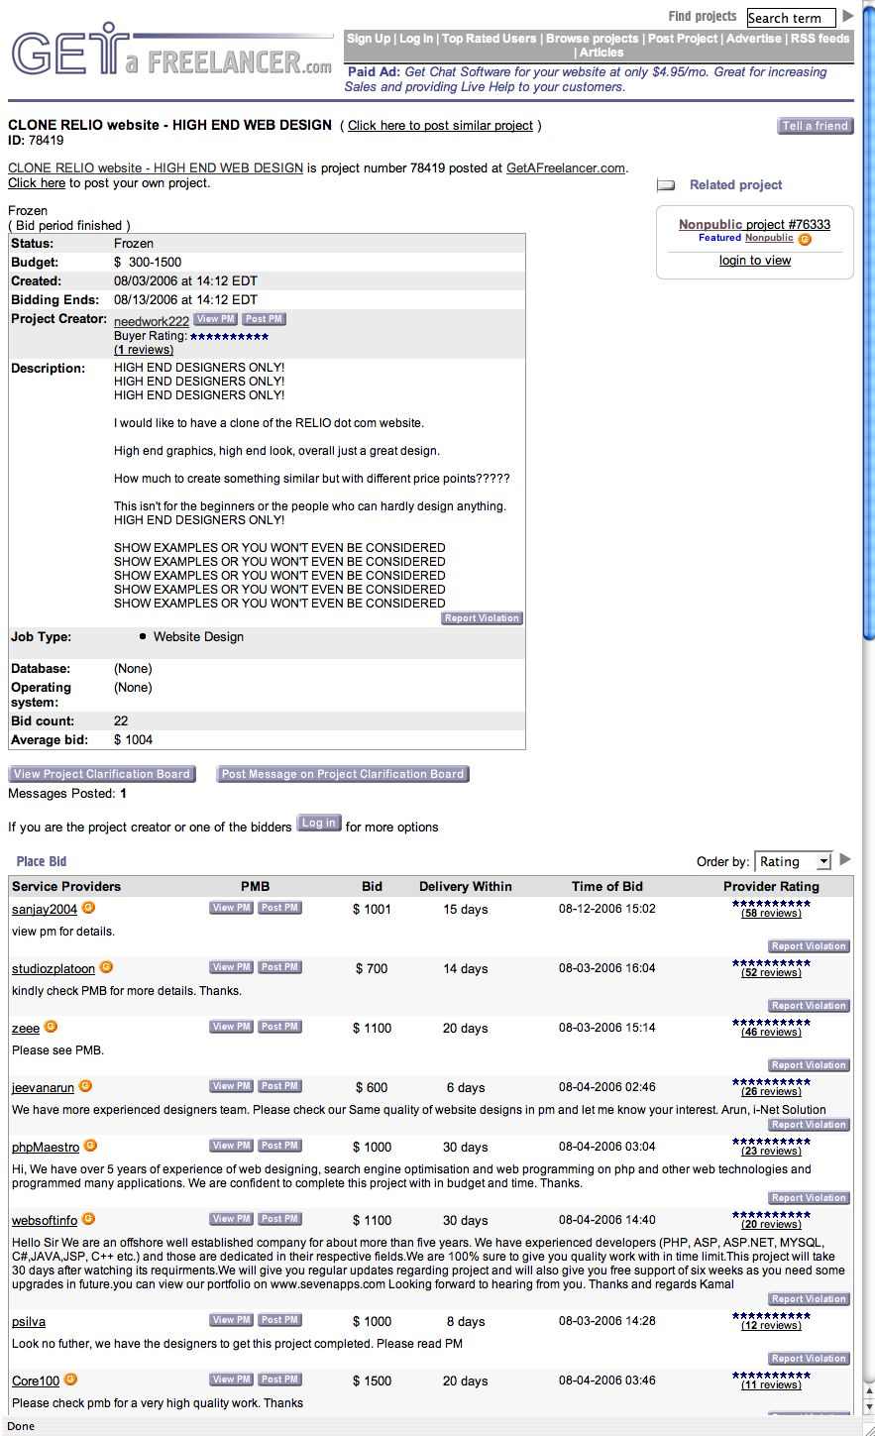Report Violation on zeee's bid
This screenshot has width=875, height=1436.
pos(809,1065)
